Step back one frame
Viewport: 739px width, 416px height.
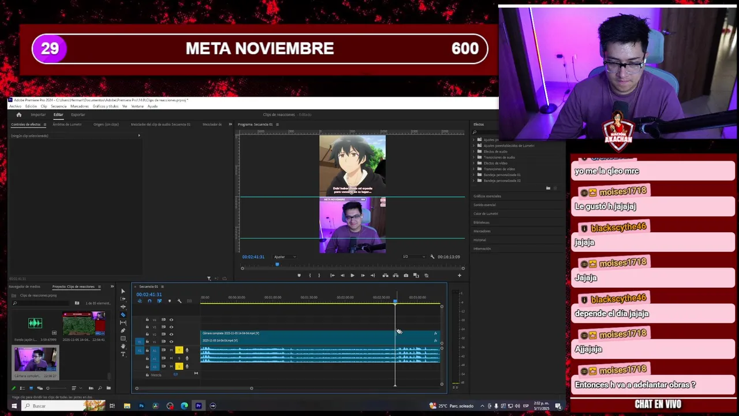(x=342, y=275)
